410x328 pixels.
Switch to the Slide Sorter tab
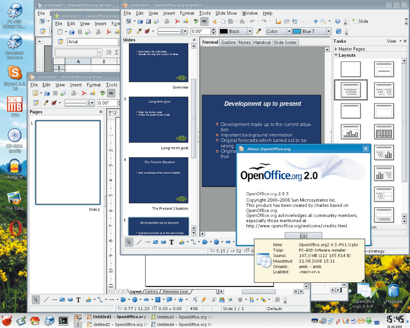pyautogui.click(x=285, y=42)
